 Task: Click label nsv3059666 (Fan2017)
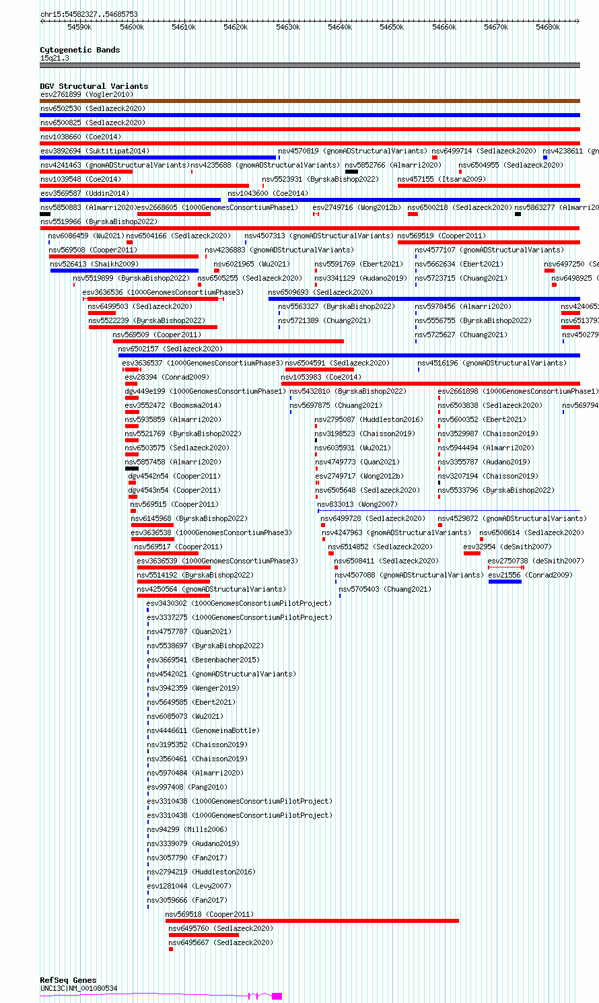pyautogui.click(x=187, y=900)
